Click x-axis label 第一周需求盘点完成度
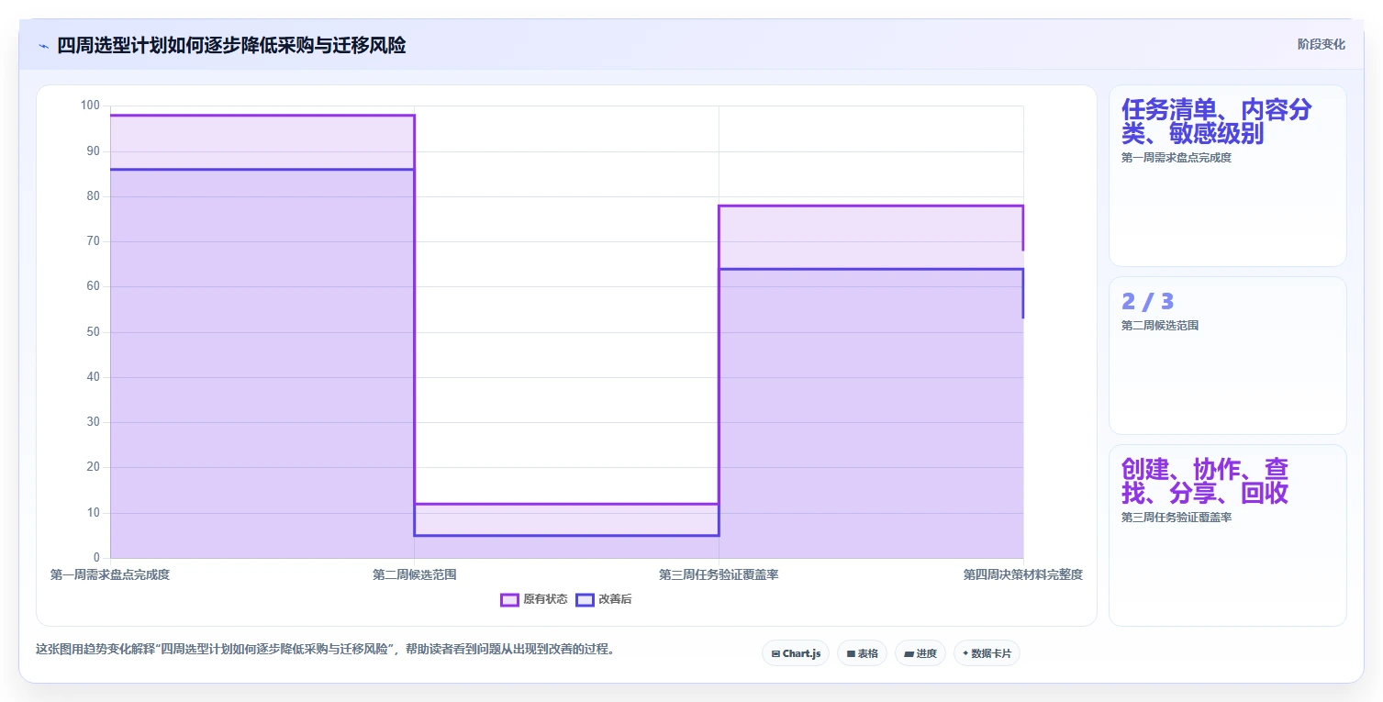The image size is (1383, 702). pos(110,574)
